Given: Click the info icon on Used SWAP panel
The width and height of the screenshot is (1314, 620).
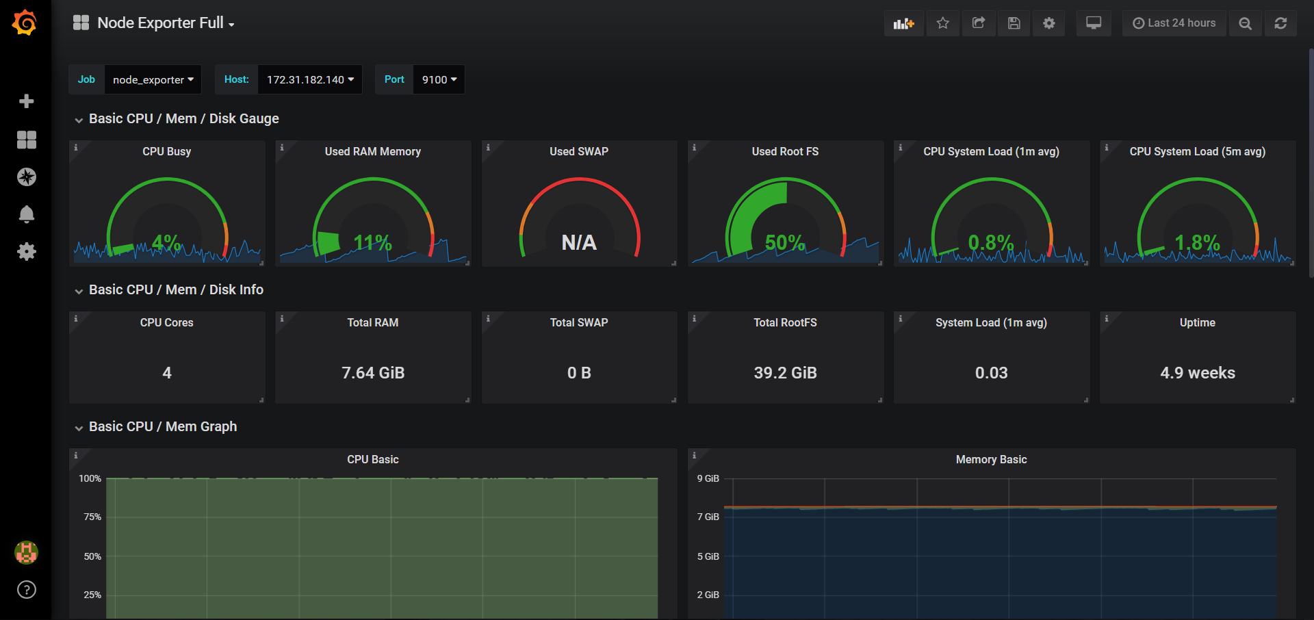Looking at the screenshot, I should [x=488, y=147].
